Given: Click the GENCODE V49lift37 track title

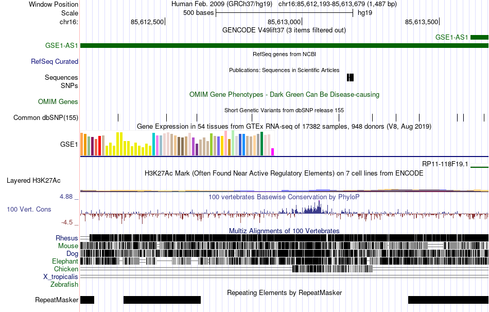Looking at the screenshot, I should [x=284, y=30].
